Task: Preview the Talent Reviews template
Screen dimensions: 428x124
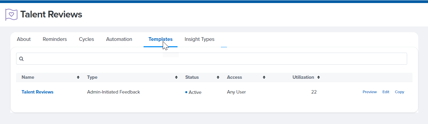Action: point(369,92)
